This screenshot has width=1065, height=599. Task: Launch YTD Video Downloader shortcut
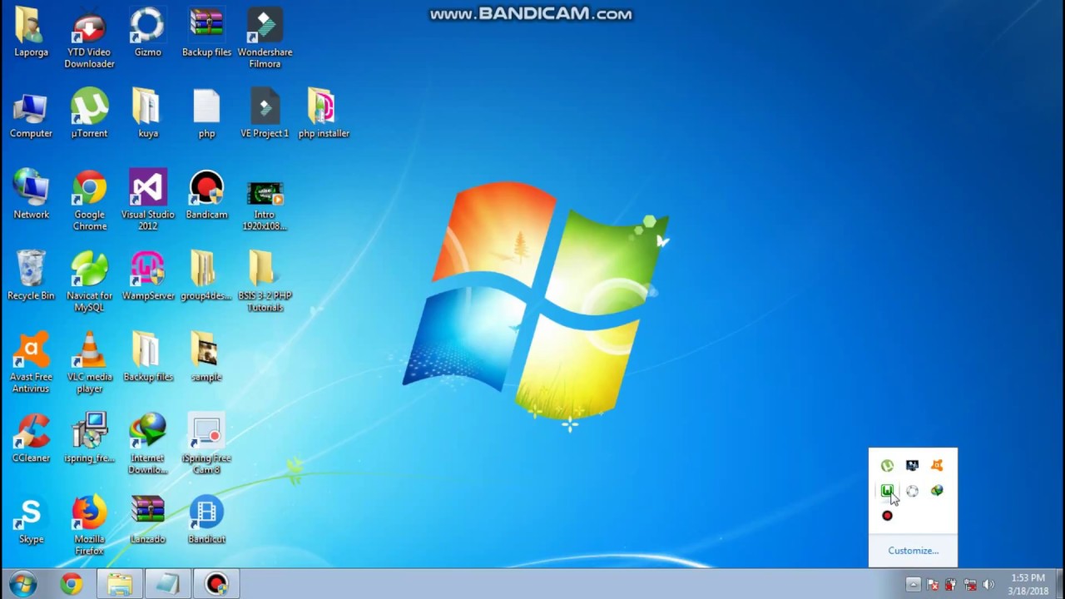click(x=89, y=38)
